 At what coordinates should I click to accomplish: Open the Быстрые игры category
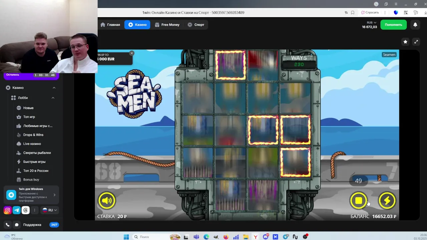[x=34, y=162]
